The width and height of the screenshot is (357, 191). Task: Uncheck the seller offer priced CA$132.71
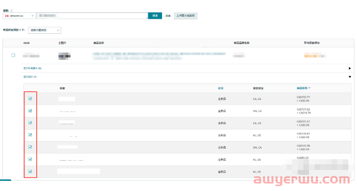30,98
